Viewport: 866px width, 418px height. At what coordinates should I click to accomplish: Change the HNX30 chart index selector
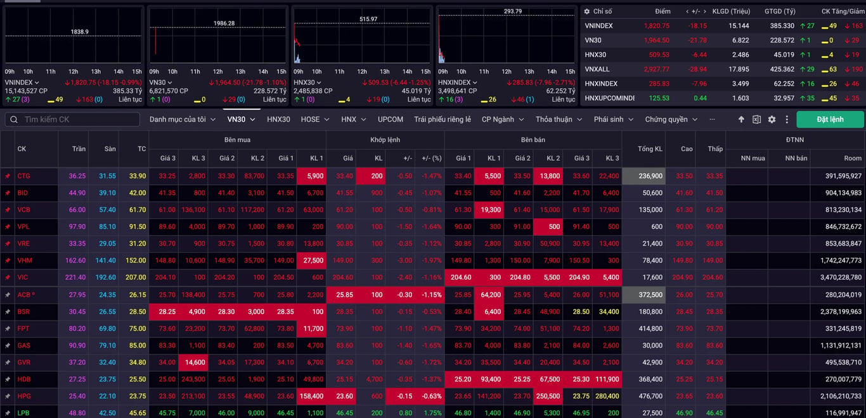coord(309,82)
